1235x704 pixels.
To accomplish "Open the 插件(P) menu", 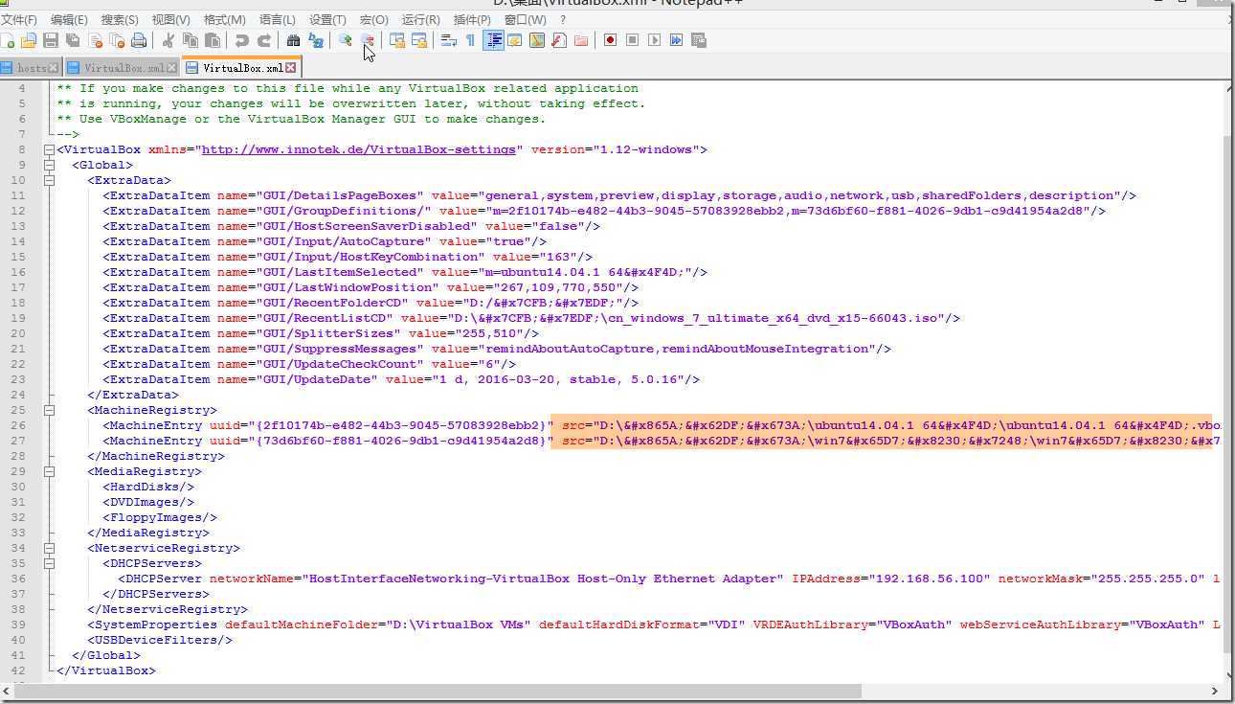I will pos(472,19).
